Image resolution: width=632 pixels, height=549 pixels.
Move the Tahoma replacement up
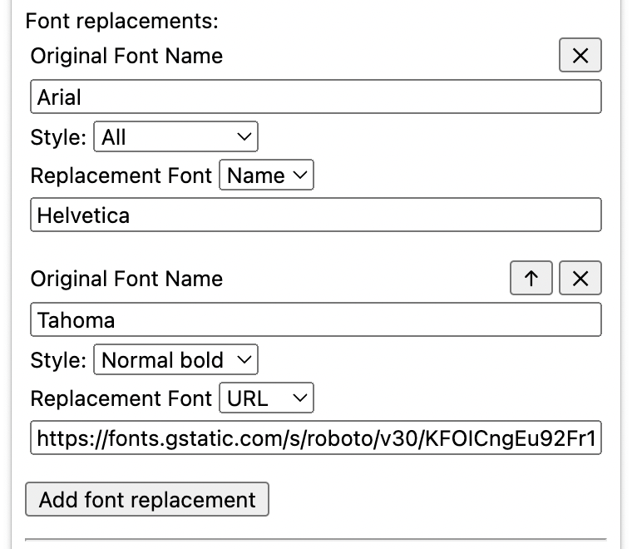click(x=531, y=279)
